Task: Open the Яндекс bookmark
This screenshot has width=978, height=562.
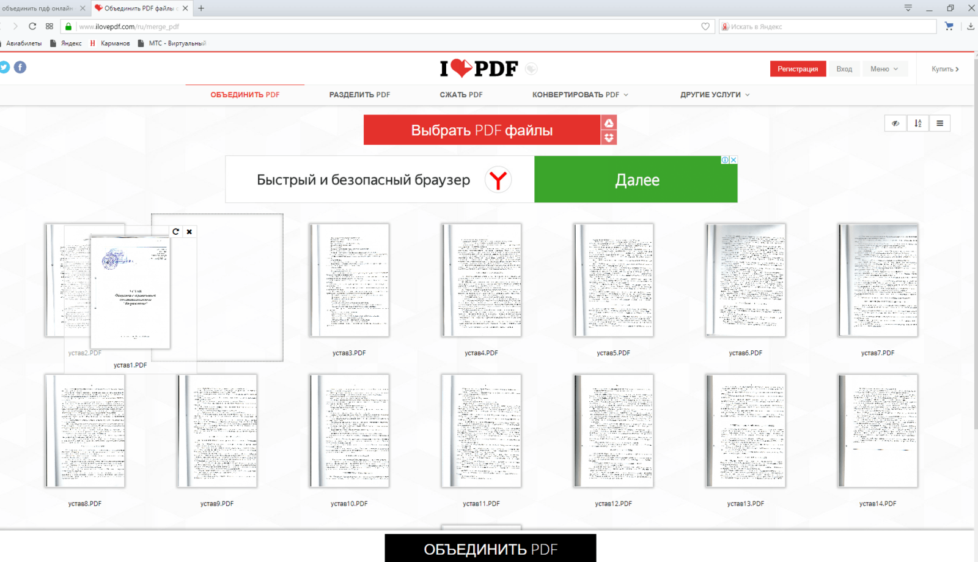Action: [x=65, y=43]
